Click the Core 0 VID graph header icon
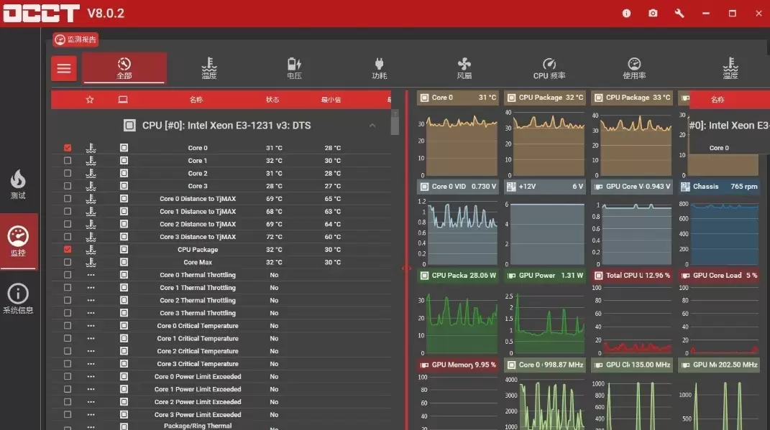Viewport: 770px width, 430px height. tap(424, 187)
